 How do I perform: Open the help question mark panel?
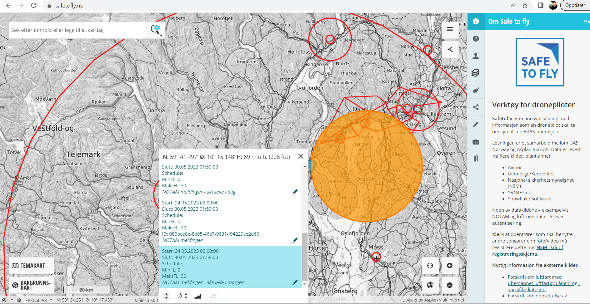[476, 39]
